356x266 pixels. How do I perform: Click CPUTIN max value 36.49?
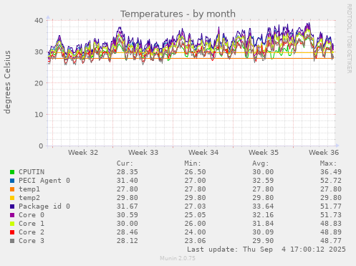point(331,172)
